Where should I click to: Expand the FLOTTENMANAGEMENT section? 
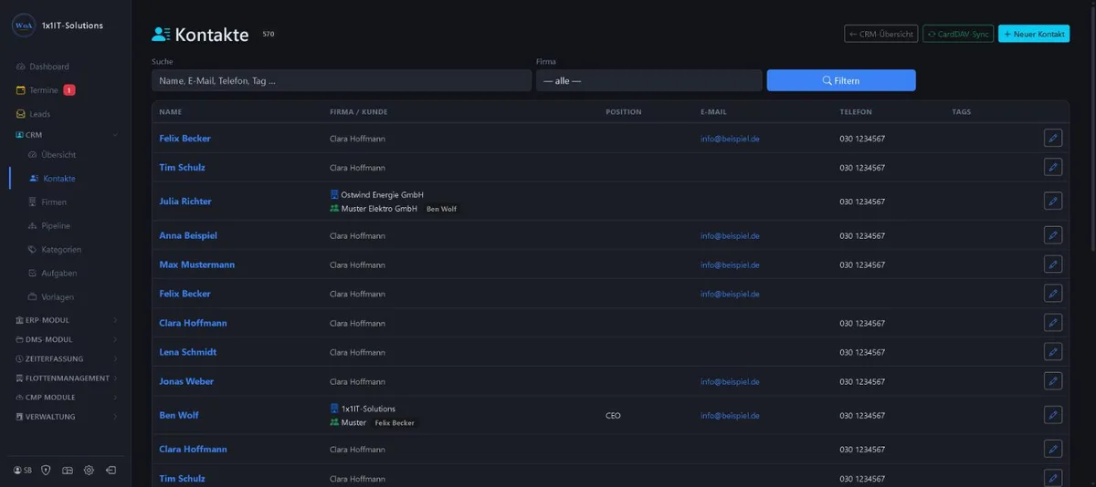[65, 378]
